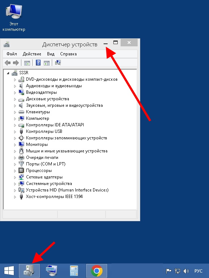The image size is (209, 278).
Task: Select the Мониторы tree item
Action: pos(37,144)
